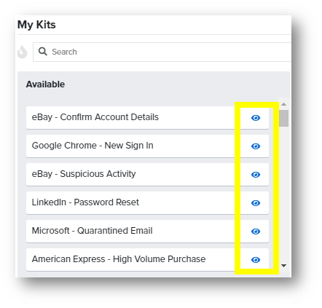Click eye icon for Microsoft - Quarantined Email
The width and height of the screenshot is (322, 308).
tap(256, 232)
